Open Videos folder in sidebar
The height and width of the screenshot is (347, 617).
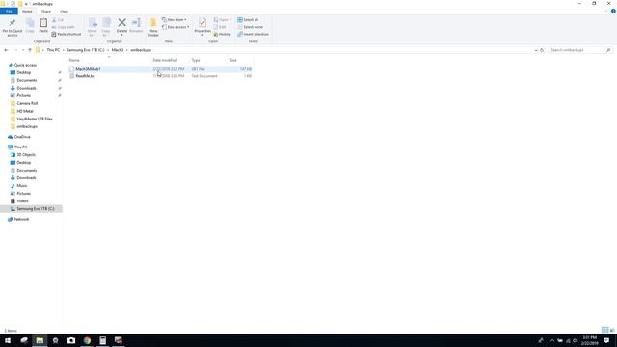pyautogui.click(x=22, y=201)
